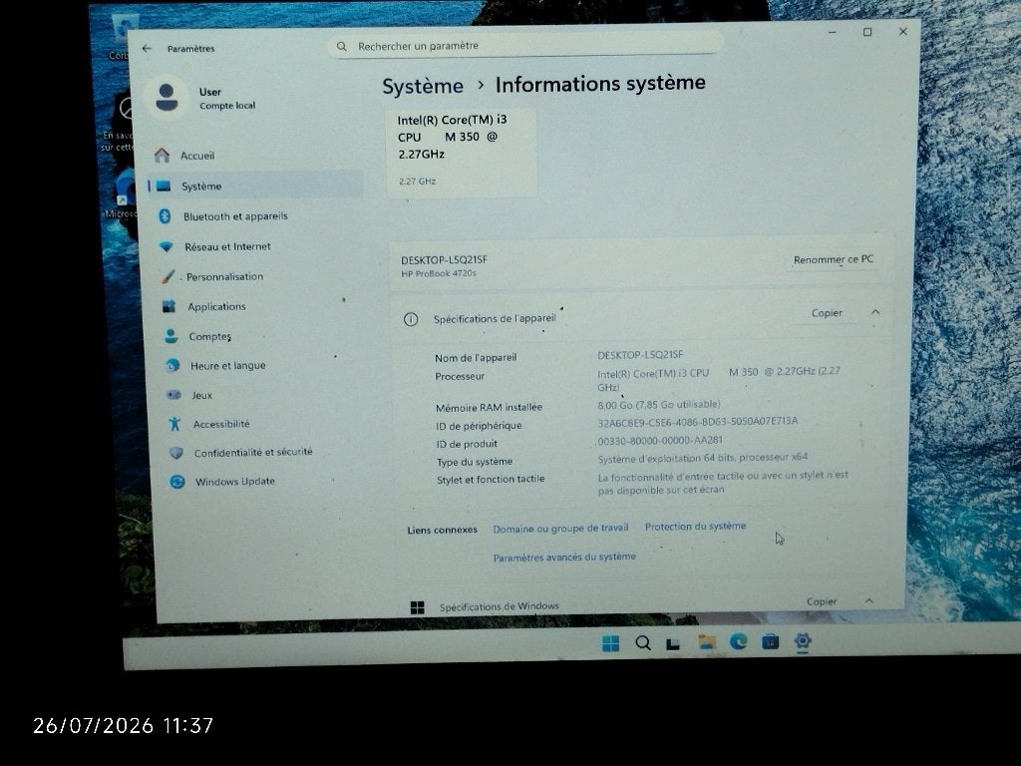The width and height of the screenshot is (1021, 766).
Task: Open Paramètres avancés du système link
Action: point(564,557)
